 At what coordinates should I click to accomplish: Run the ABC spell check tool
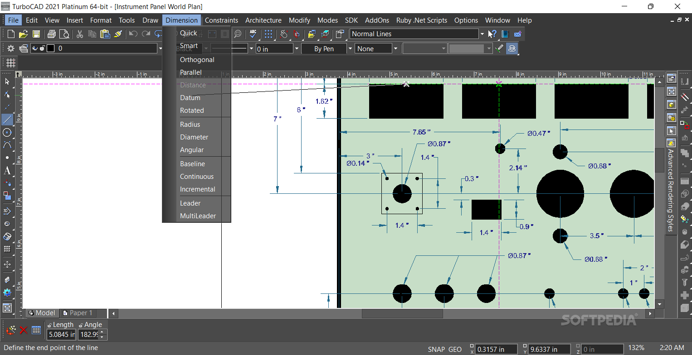253,34
